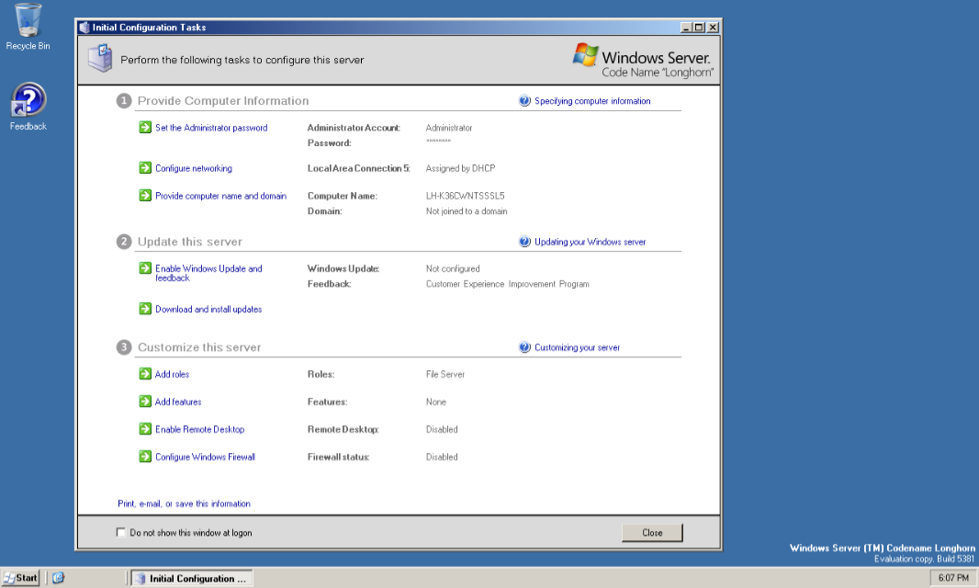
Task: Select Initial Configuration taskbar button
Action: pyautogui.click(x=190, y=579)
